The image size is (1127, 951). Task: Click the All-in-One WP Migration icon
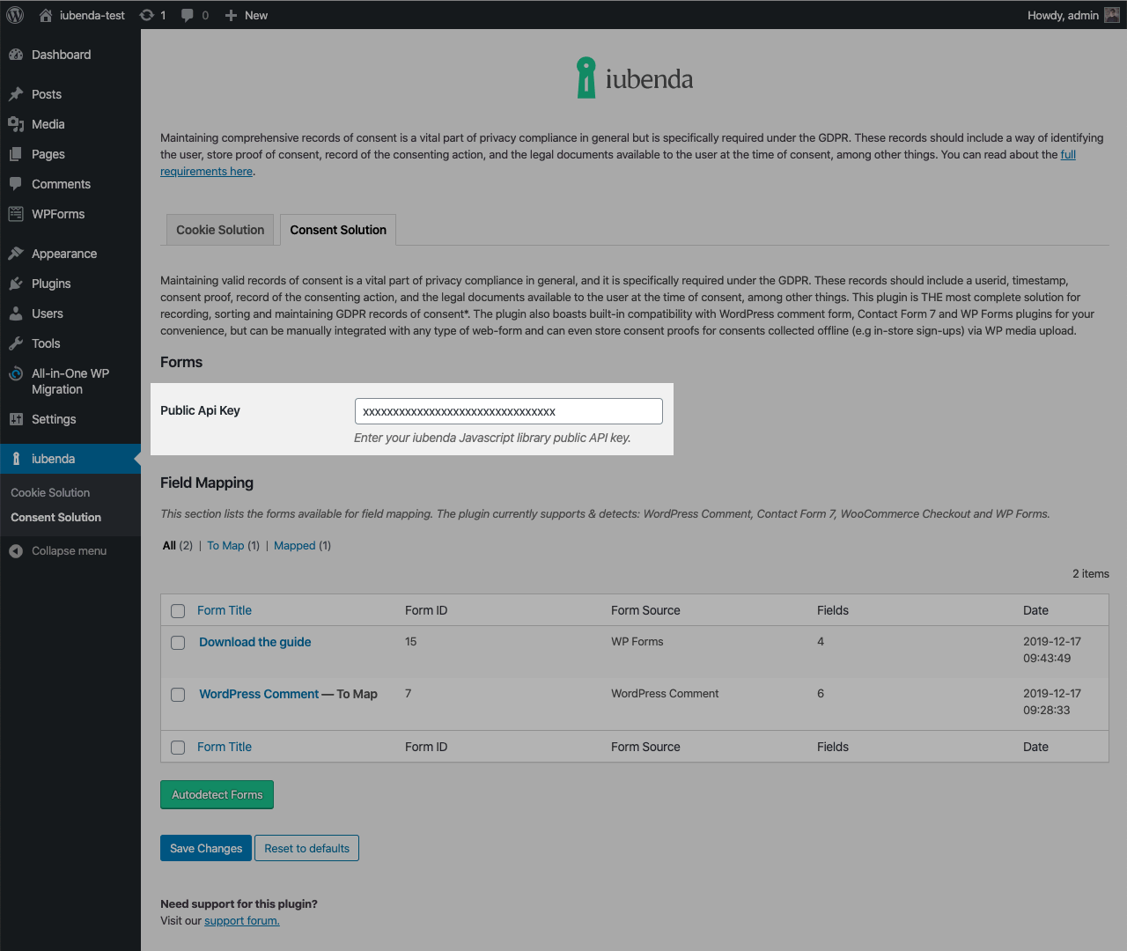(x=16, y=373)
